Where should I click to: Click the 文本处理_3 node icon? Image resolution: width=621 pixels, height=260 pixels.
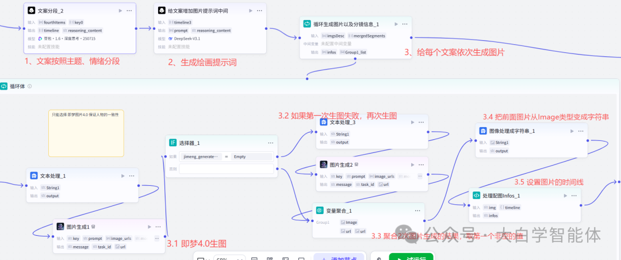point(323,123)
